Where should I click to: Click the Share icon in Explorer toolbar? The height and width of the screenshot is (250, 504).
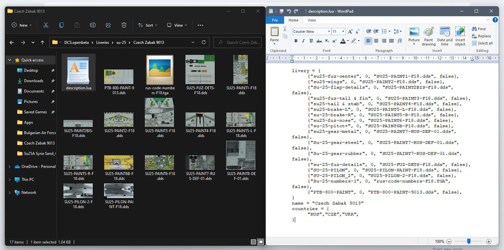(x=108, y=25)
